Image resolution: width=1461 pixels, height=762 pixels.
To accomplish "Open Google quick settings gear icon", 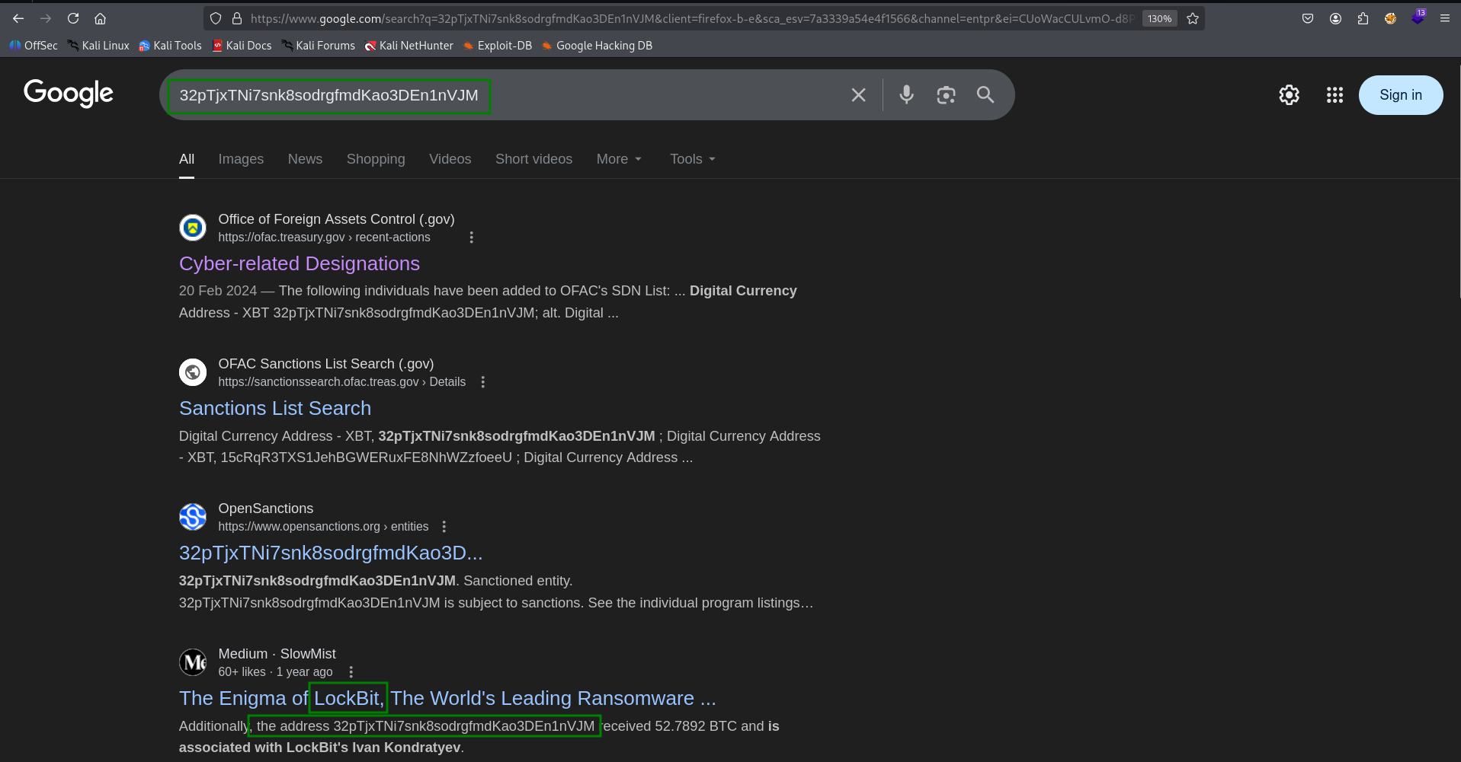I will 1289,94.
